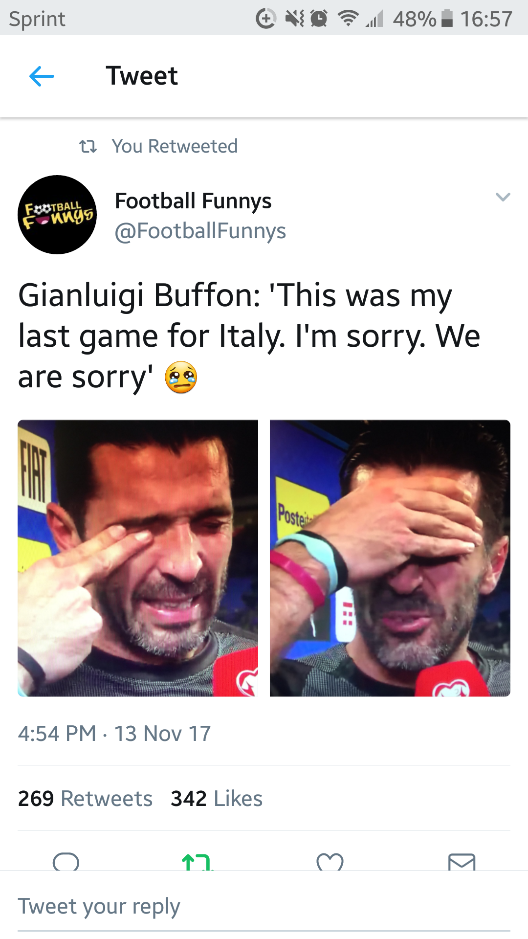
Task: Tap the back arrow icon
Action: point(42,76)
